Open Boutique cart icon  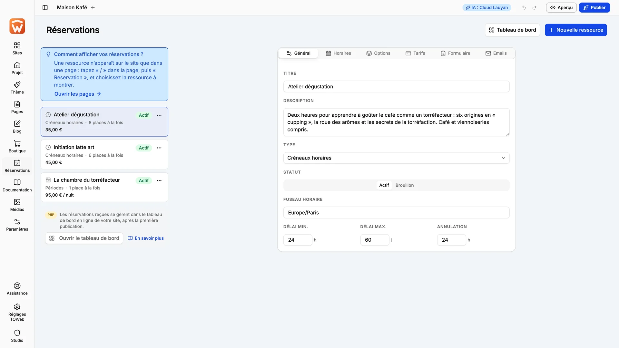pos(17,143)
